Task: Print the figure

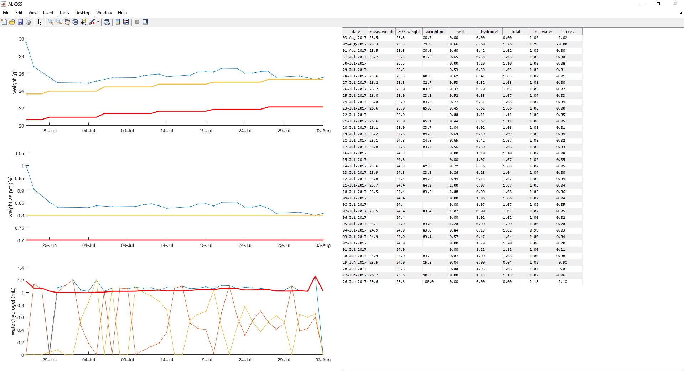Action: (x=28, y=22)
